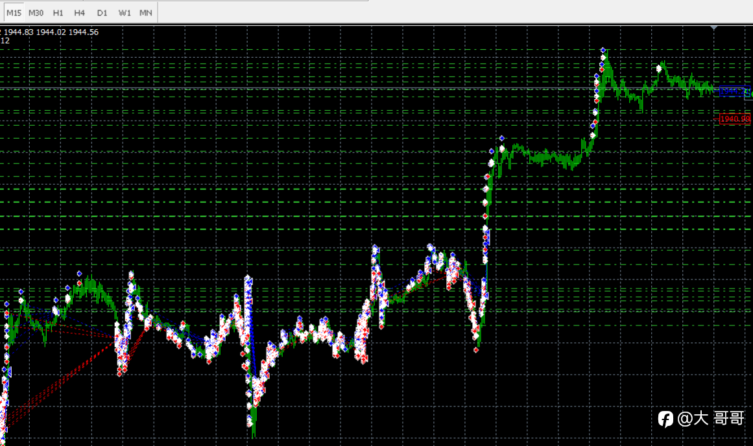Click the red 1940.99 price label
This screenshot has height=446, width=753.
click(x=735, y=119)
